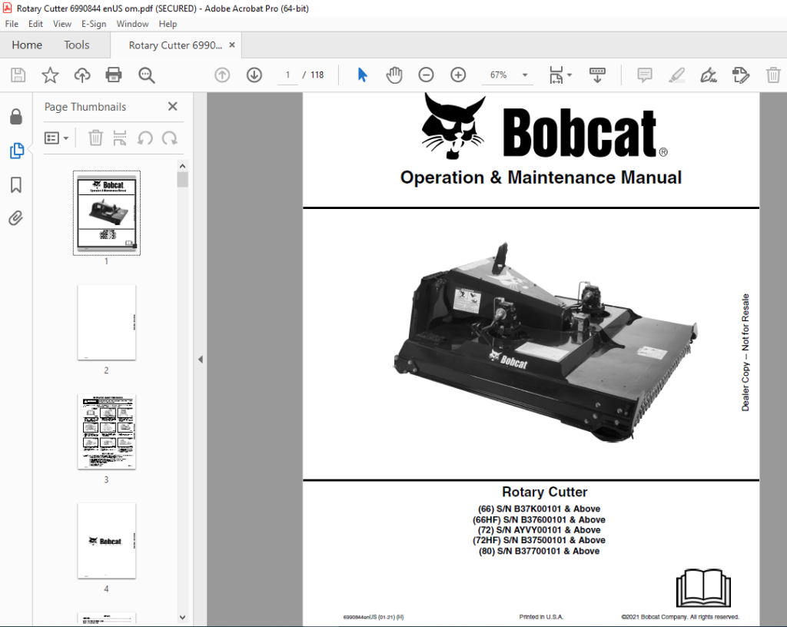The height and width of the screenshot is (627, 787).
Task: Open the Sign document pen icon
Action: tap(708, 75)
